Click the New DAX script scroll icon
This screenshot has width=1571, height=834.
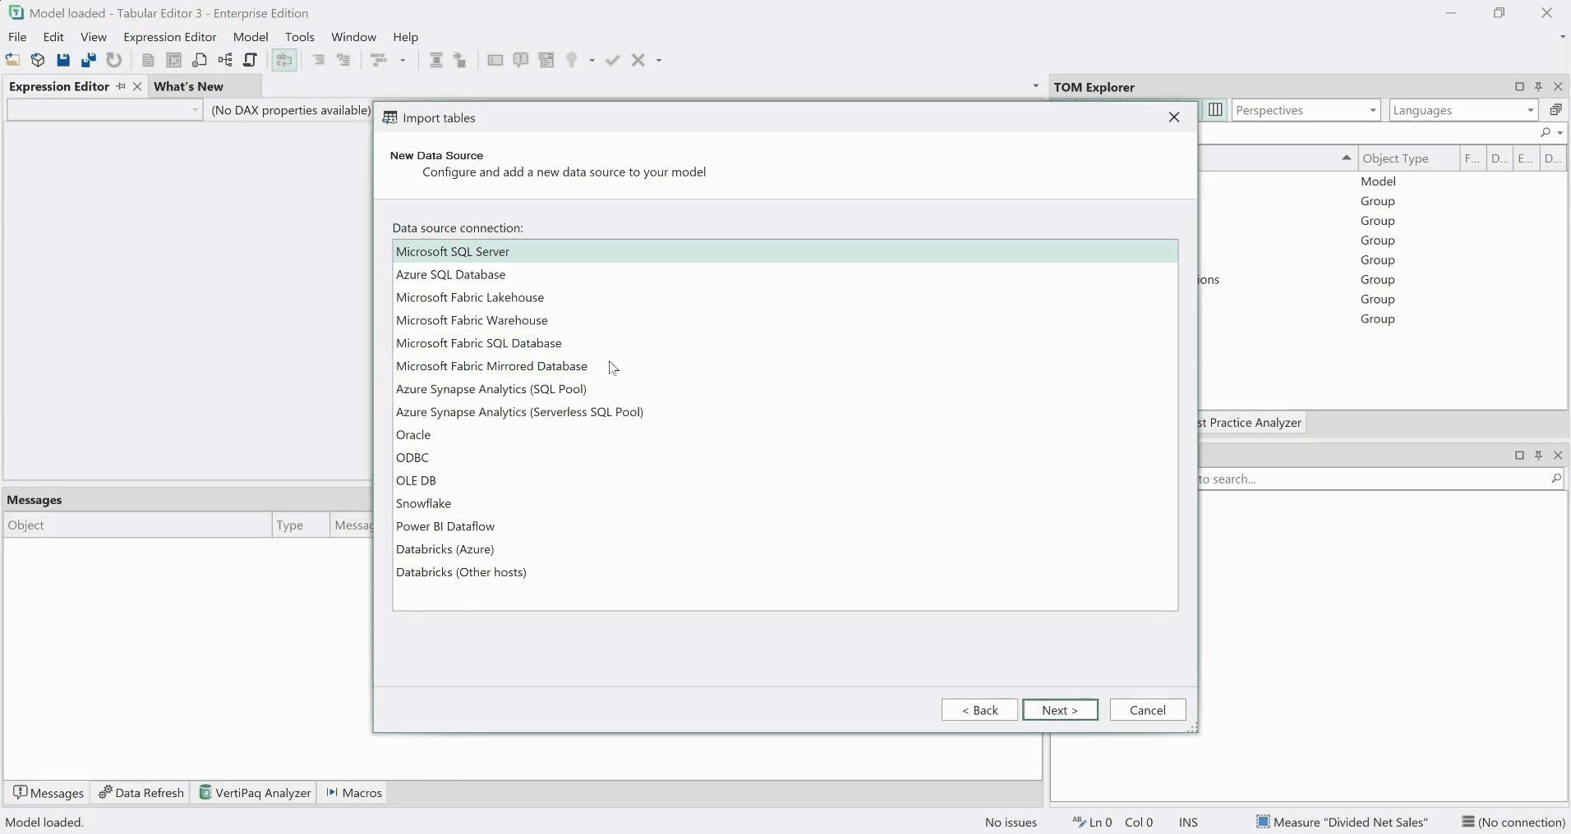(x=251, y=60)
